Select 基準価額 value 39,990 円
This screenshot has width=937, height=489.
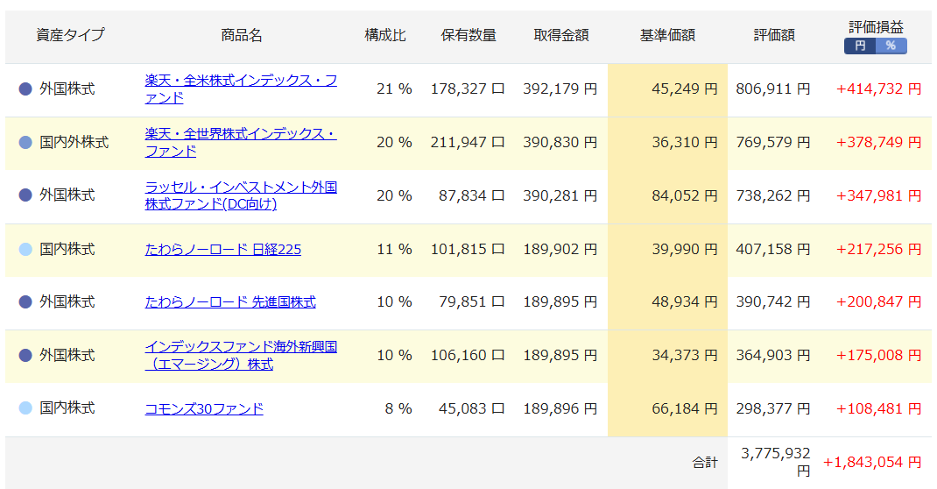(684, 249)
